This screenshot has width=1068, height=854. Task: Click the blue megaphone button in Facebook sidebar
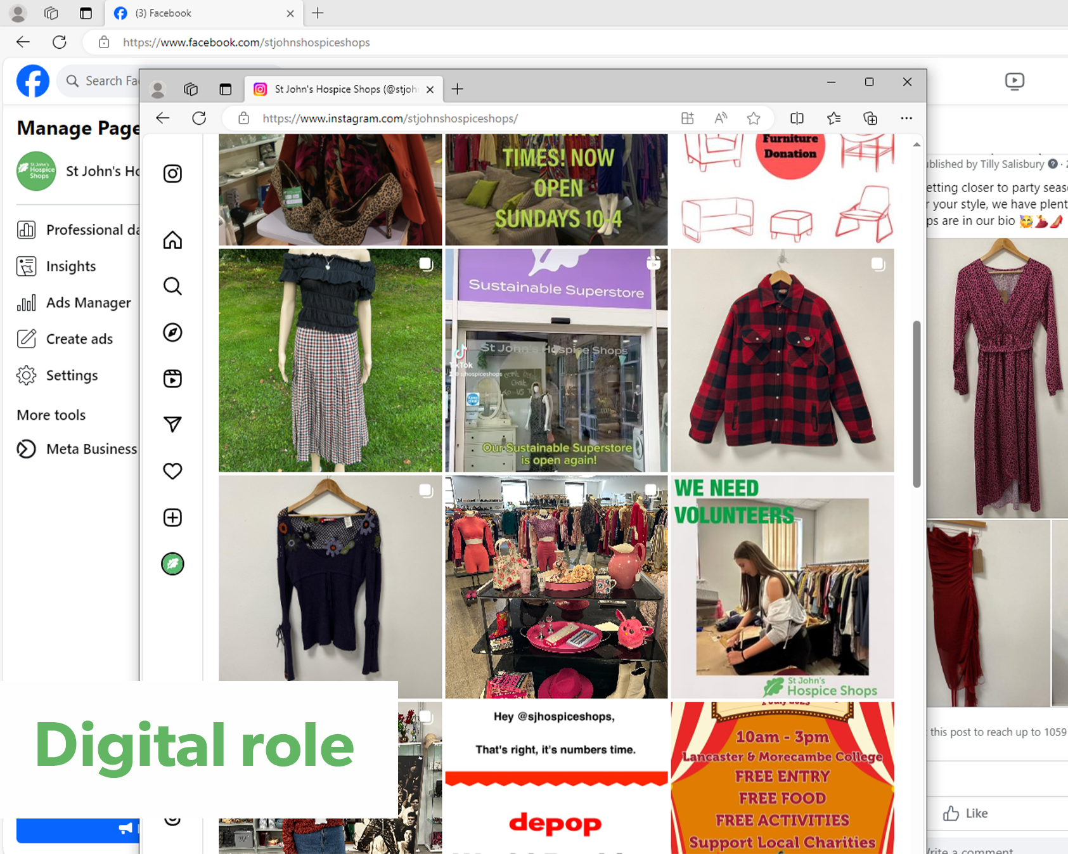77,830
